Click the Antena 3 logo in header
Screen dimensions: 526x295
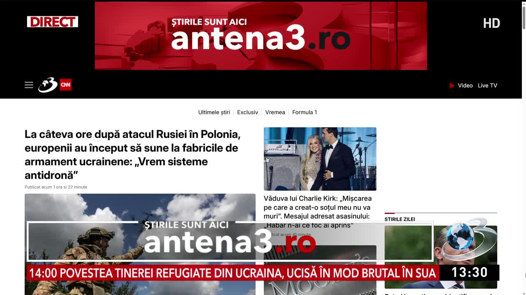[x=48, y=85]
